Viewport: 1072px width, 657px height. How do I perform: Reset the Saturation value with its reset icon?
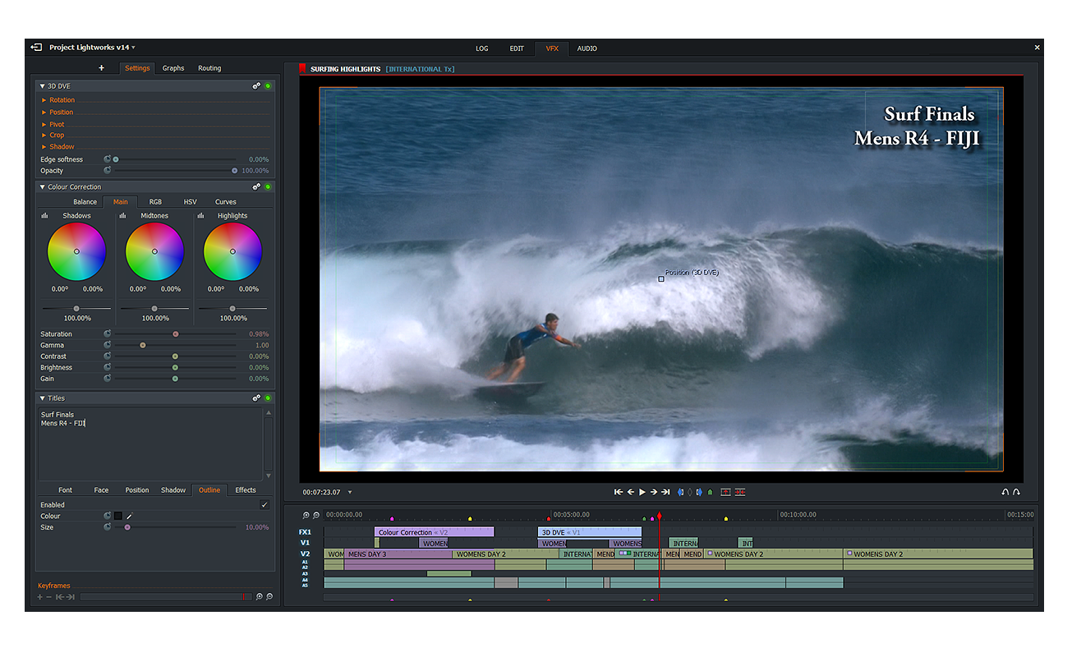(x=106, y=333)
